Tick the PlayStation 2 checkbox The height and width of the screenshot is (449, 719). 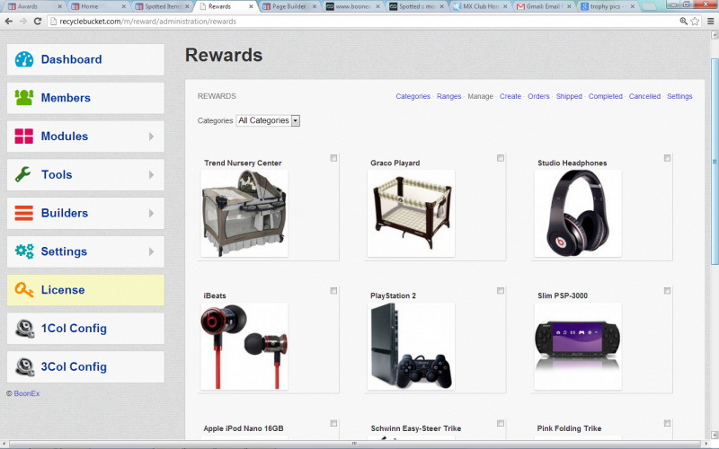501,291
